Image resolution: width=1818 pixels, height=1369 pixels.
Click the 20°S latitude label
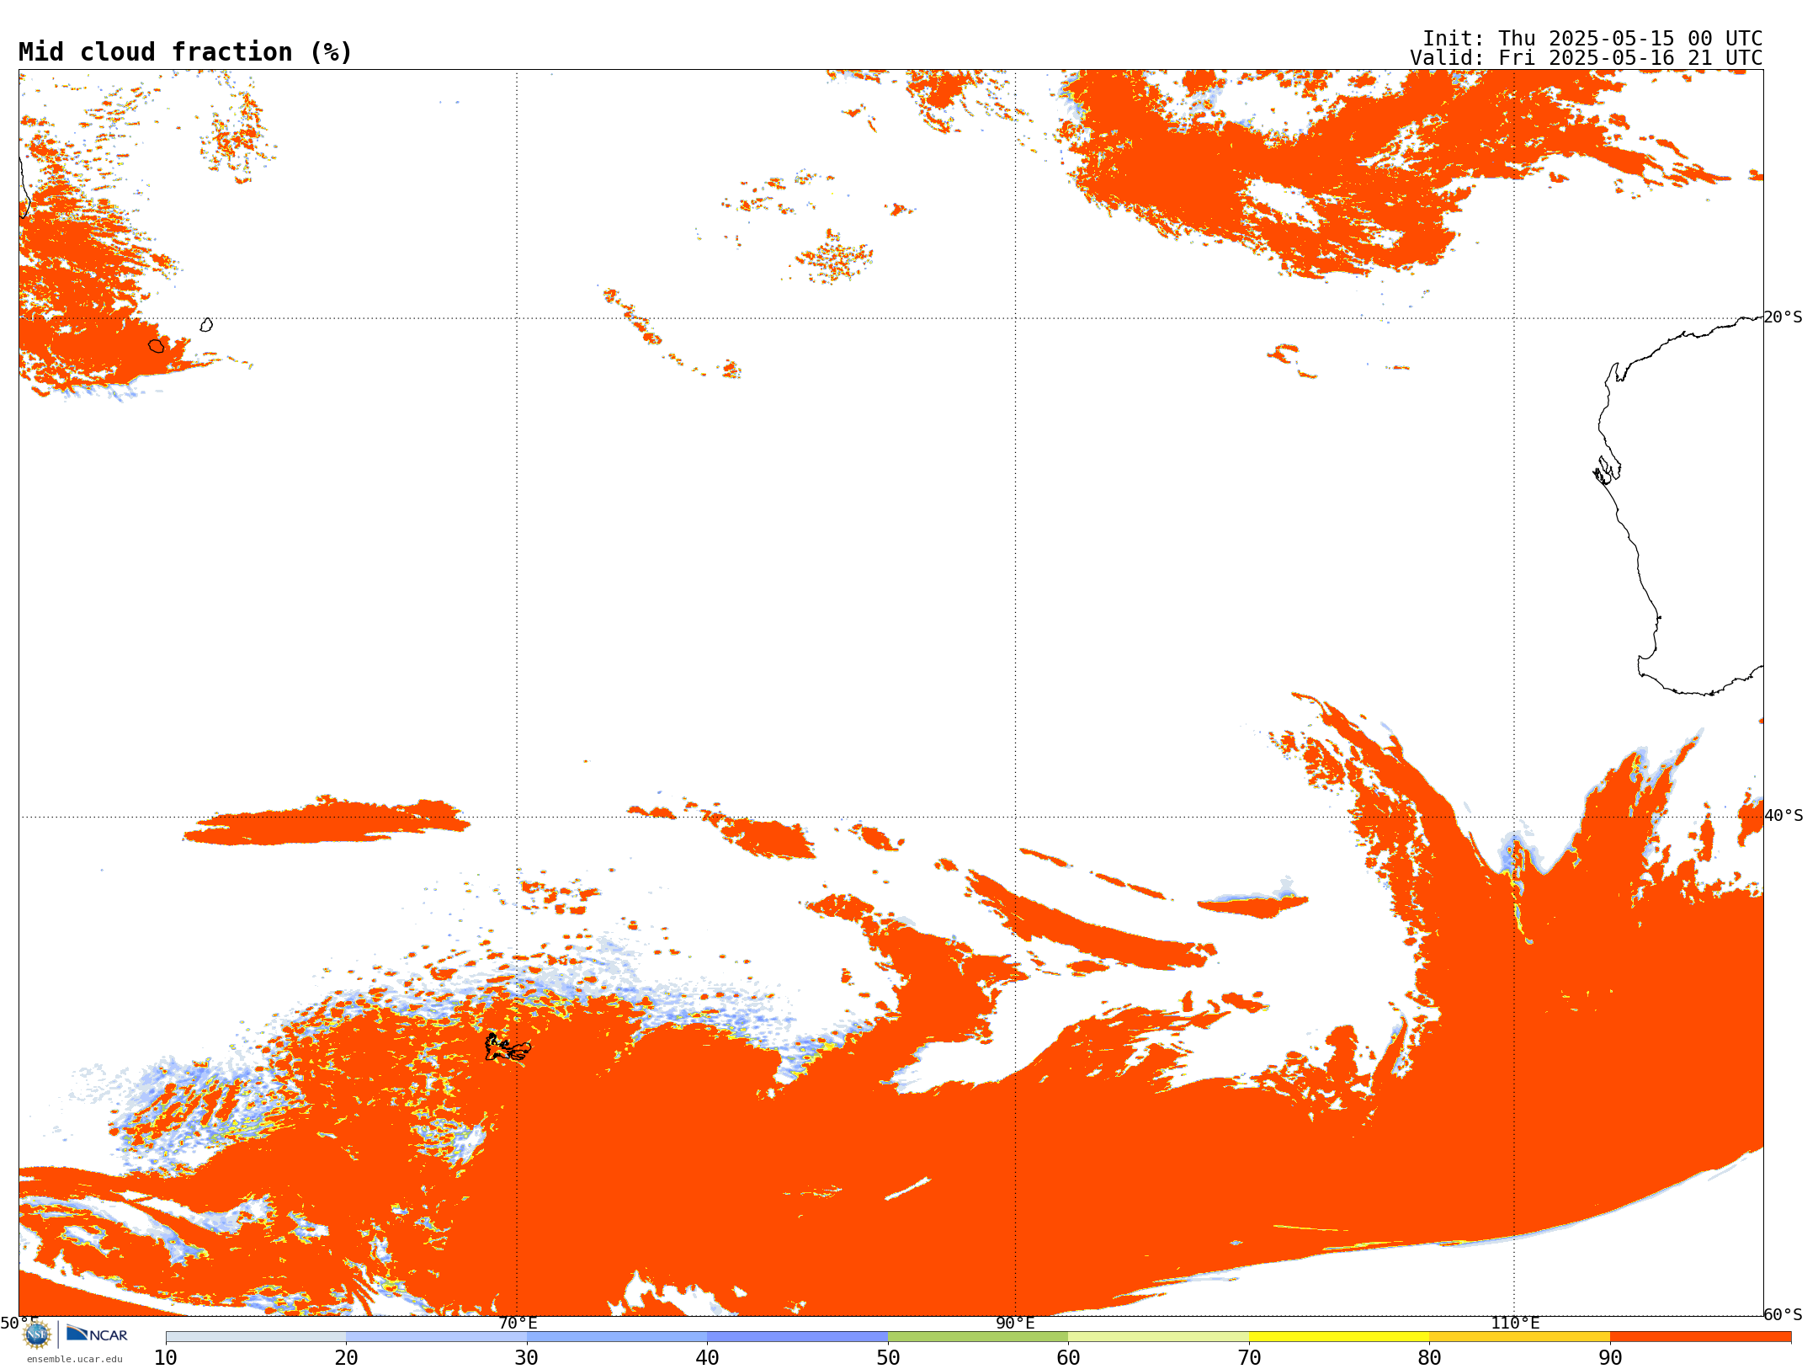pyautogui.click(x=1783, y=317)
